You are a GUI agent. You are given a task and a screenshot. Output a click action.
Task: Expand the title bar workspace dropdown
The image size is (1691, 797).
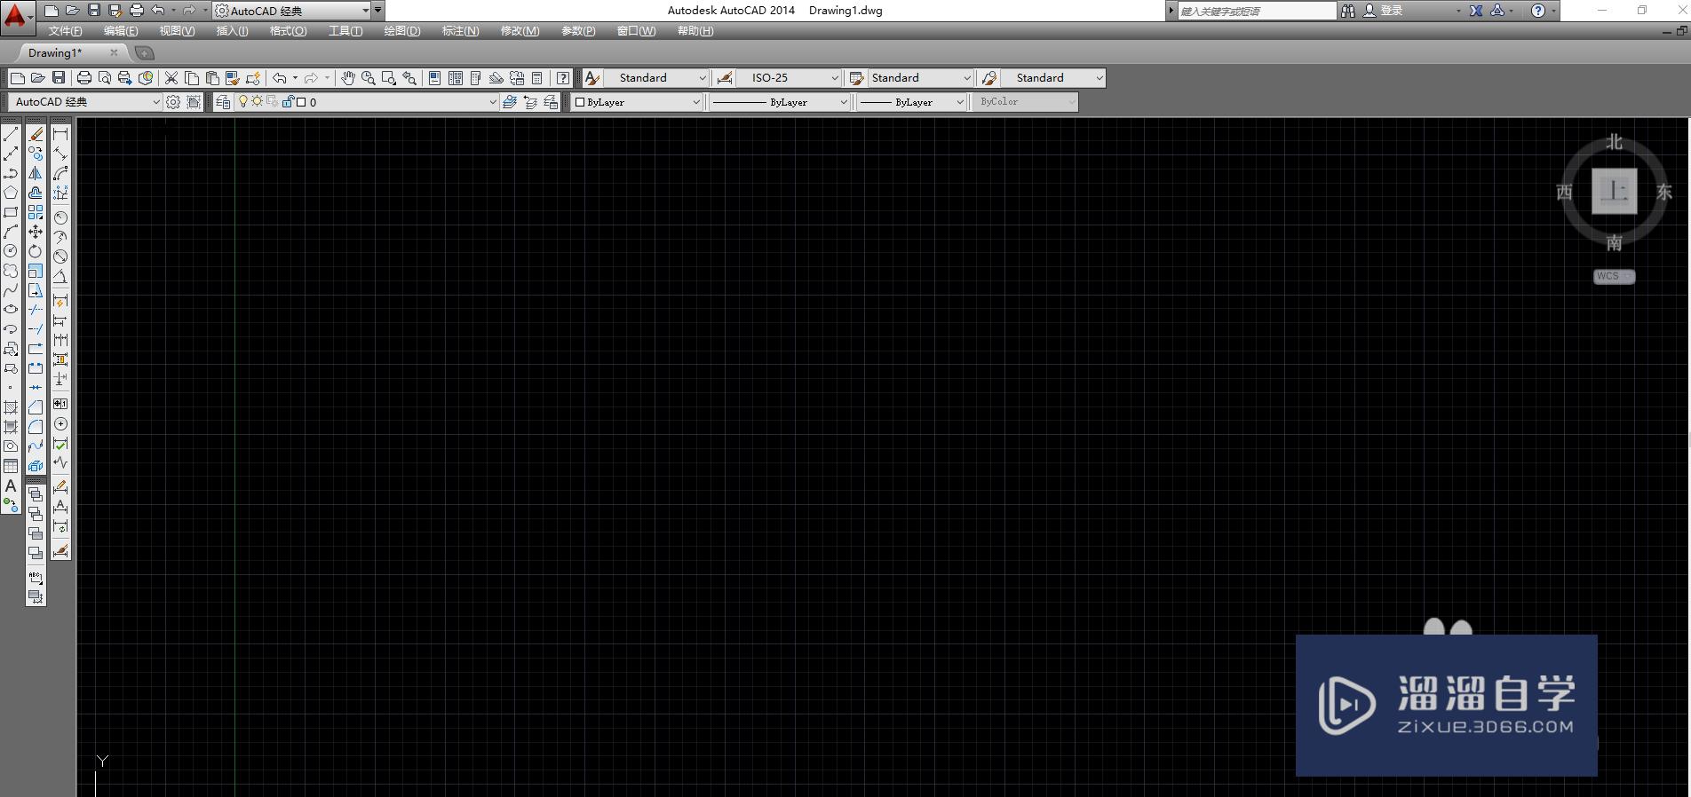[365, 11]
